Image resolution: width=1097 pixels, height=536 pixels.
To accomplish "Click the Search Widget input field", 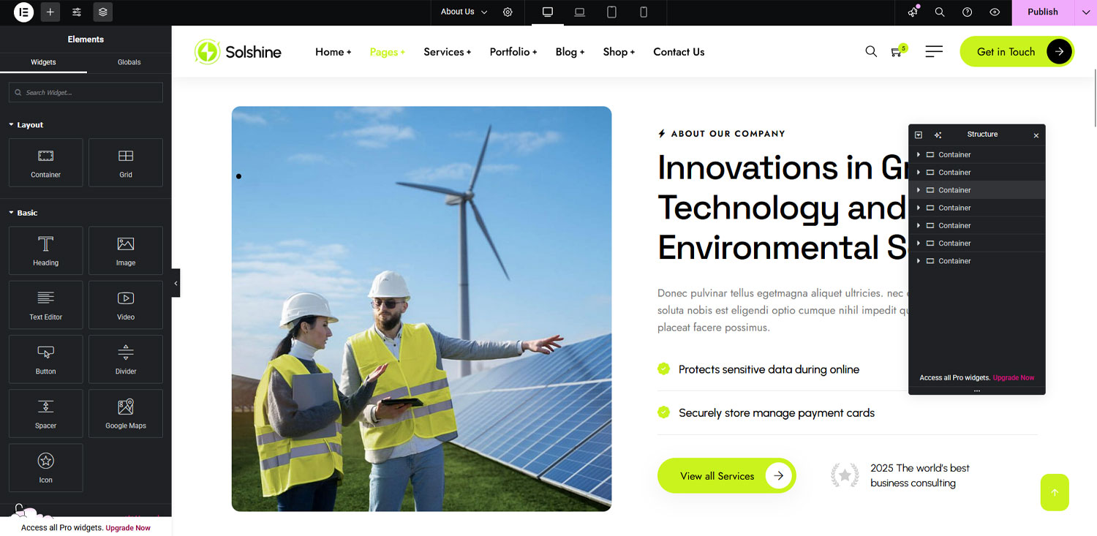I will point(86,93).
